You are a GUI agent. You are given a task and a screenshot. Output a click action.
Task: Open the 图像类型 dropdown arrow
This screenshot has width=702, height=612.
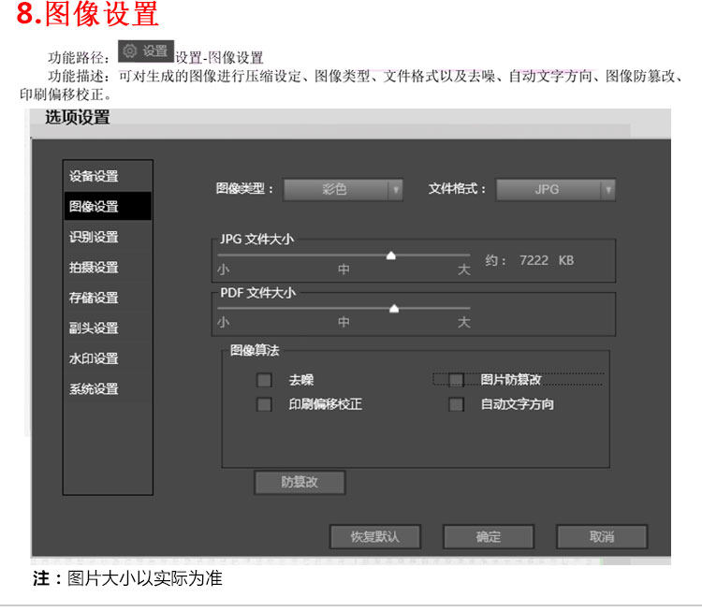[396, 190]
